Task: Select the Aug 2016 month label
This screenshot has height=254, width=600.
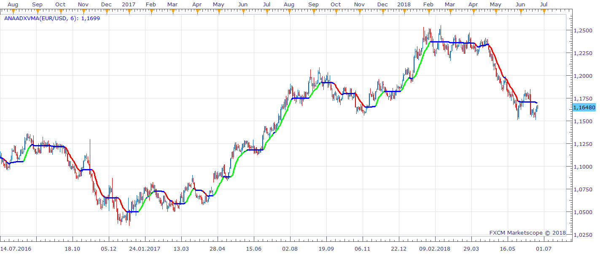Action: 13,4
